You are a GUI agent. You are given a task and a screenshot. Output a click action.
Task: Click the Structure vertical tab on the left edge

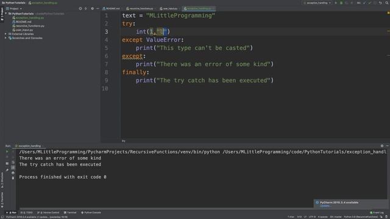click(2, 180)
